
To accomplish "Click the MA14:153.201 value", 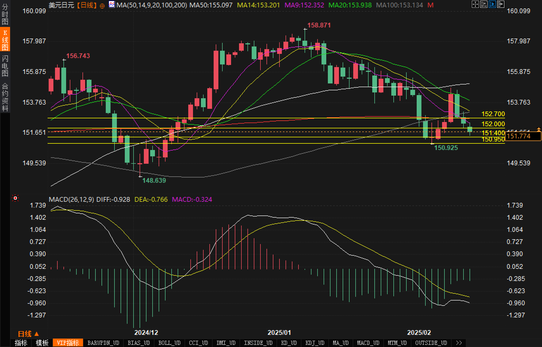I will tap(258, 5).
